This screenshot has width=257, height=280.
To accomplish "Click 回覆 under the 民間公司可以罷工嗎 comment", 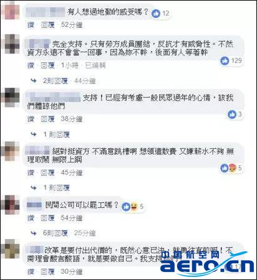I will pos(48,218).
